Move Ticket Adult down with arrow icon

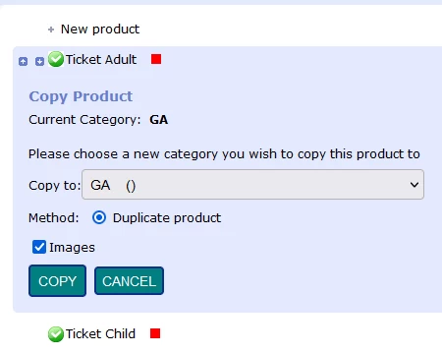[x=39, y=61]
